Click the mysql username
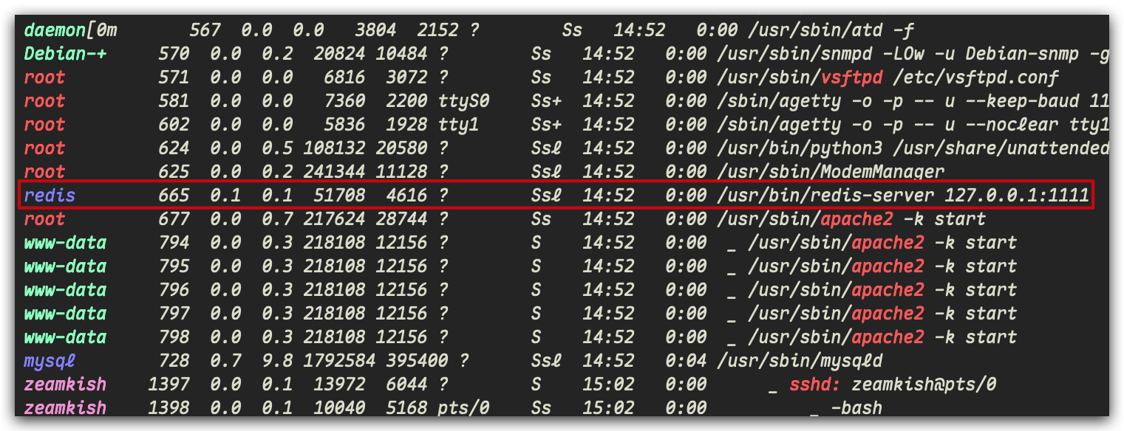1124x431 pixels. click(50, 361)
